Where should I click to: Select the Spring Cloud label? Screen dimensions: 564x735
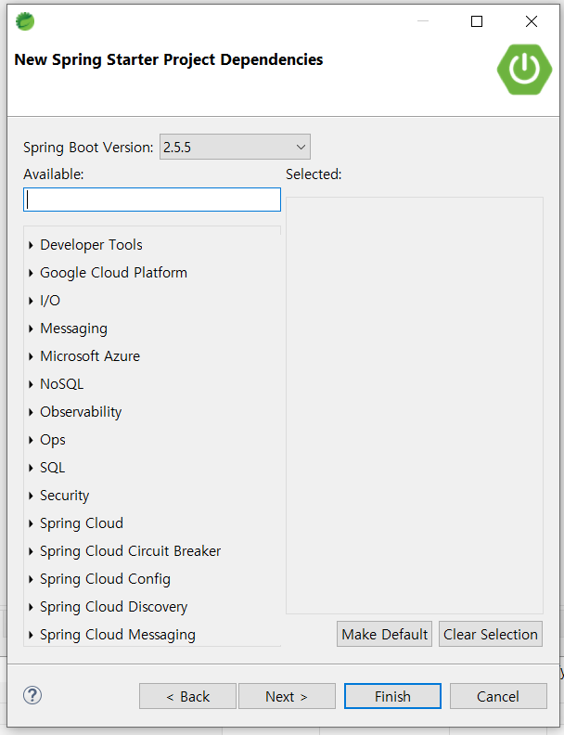click(82, 523)
